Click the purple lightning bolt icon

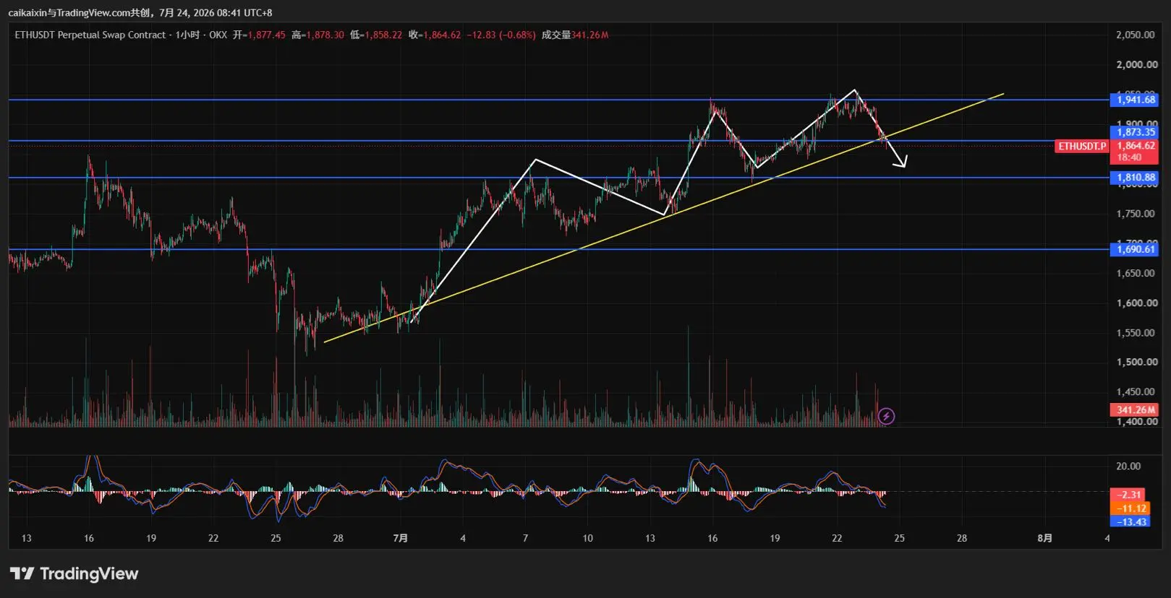coord(886,416)
